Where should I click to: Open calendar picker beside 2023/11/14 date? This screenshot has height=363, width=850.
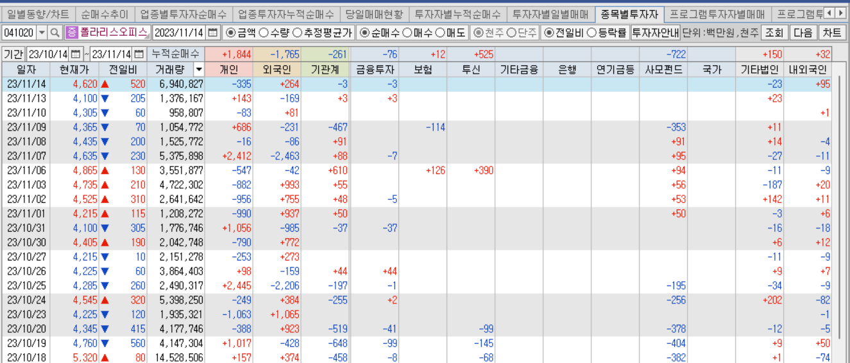tap(213, 33)
